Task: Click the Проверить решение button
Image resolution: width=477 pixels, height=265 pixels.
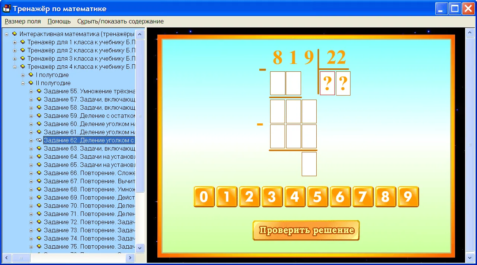Action: (306, 230)
